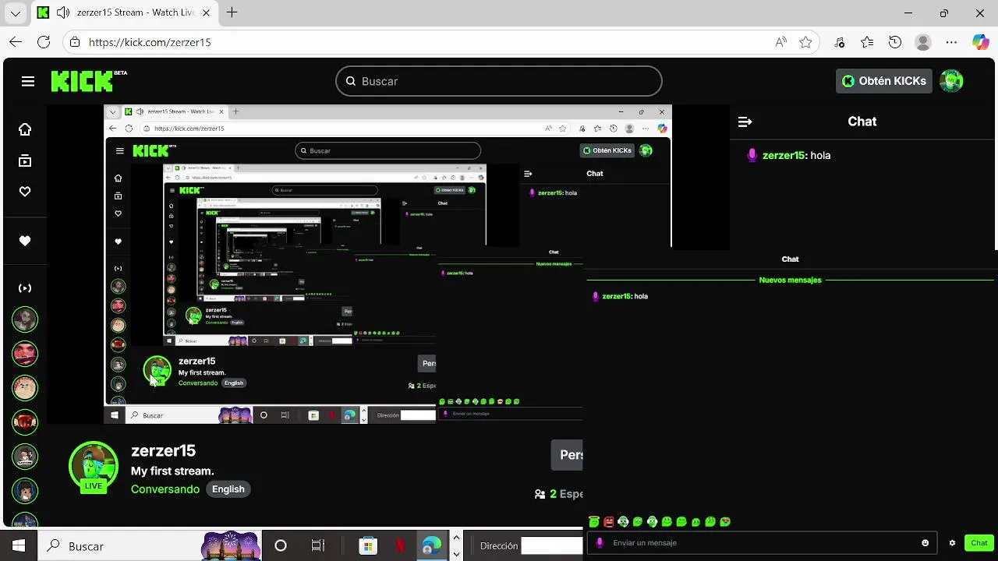This screenshot has width=998, height=561.
Task: Open the Browse icon in Kick sidebar
Action: (25, 161)
